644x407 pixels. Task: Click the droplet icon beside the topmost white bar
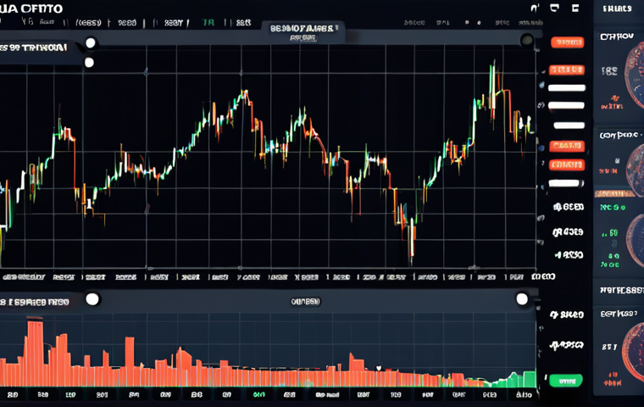click(x=541, y=85)
